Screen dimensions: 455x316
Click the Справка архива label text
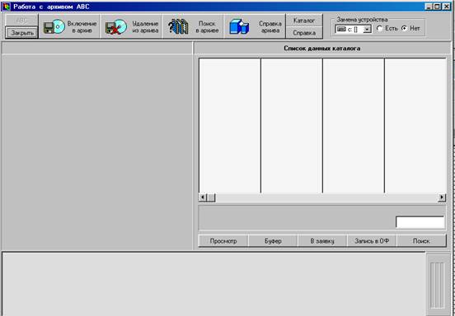pos(270,27)
